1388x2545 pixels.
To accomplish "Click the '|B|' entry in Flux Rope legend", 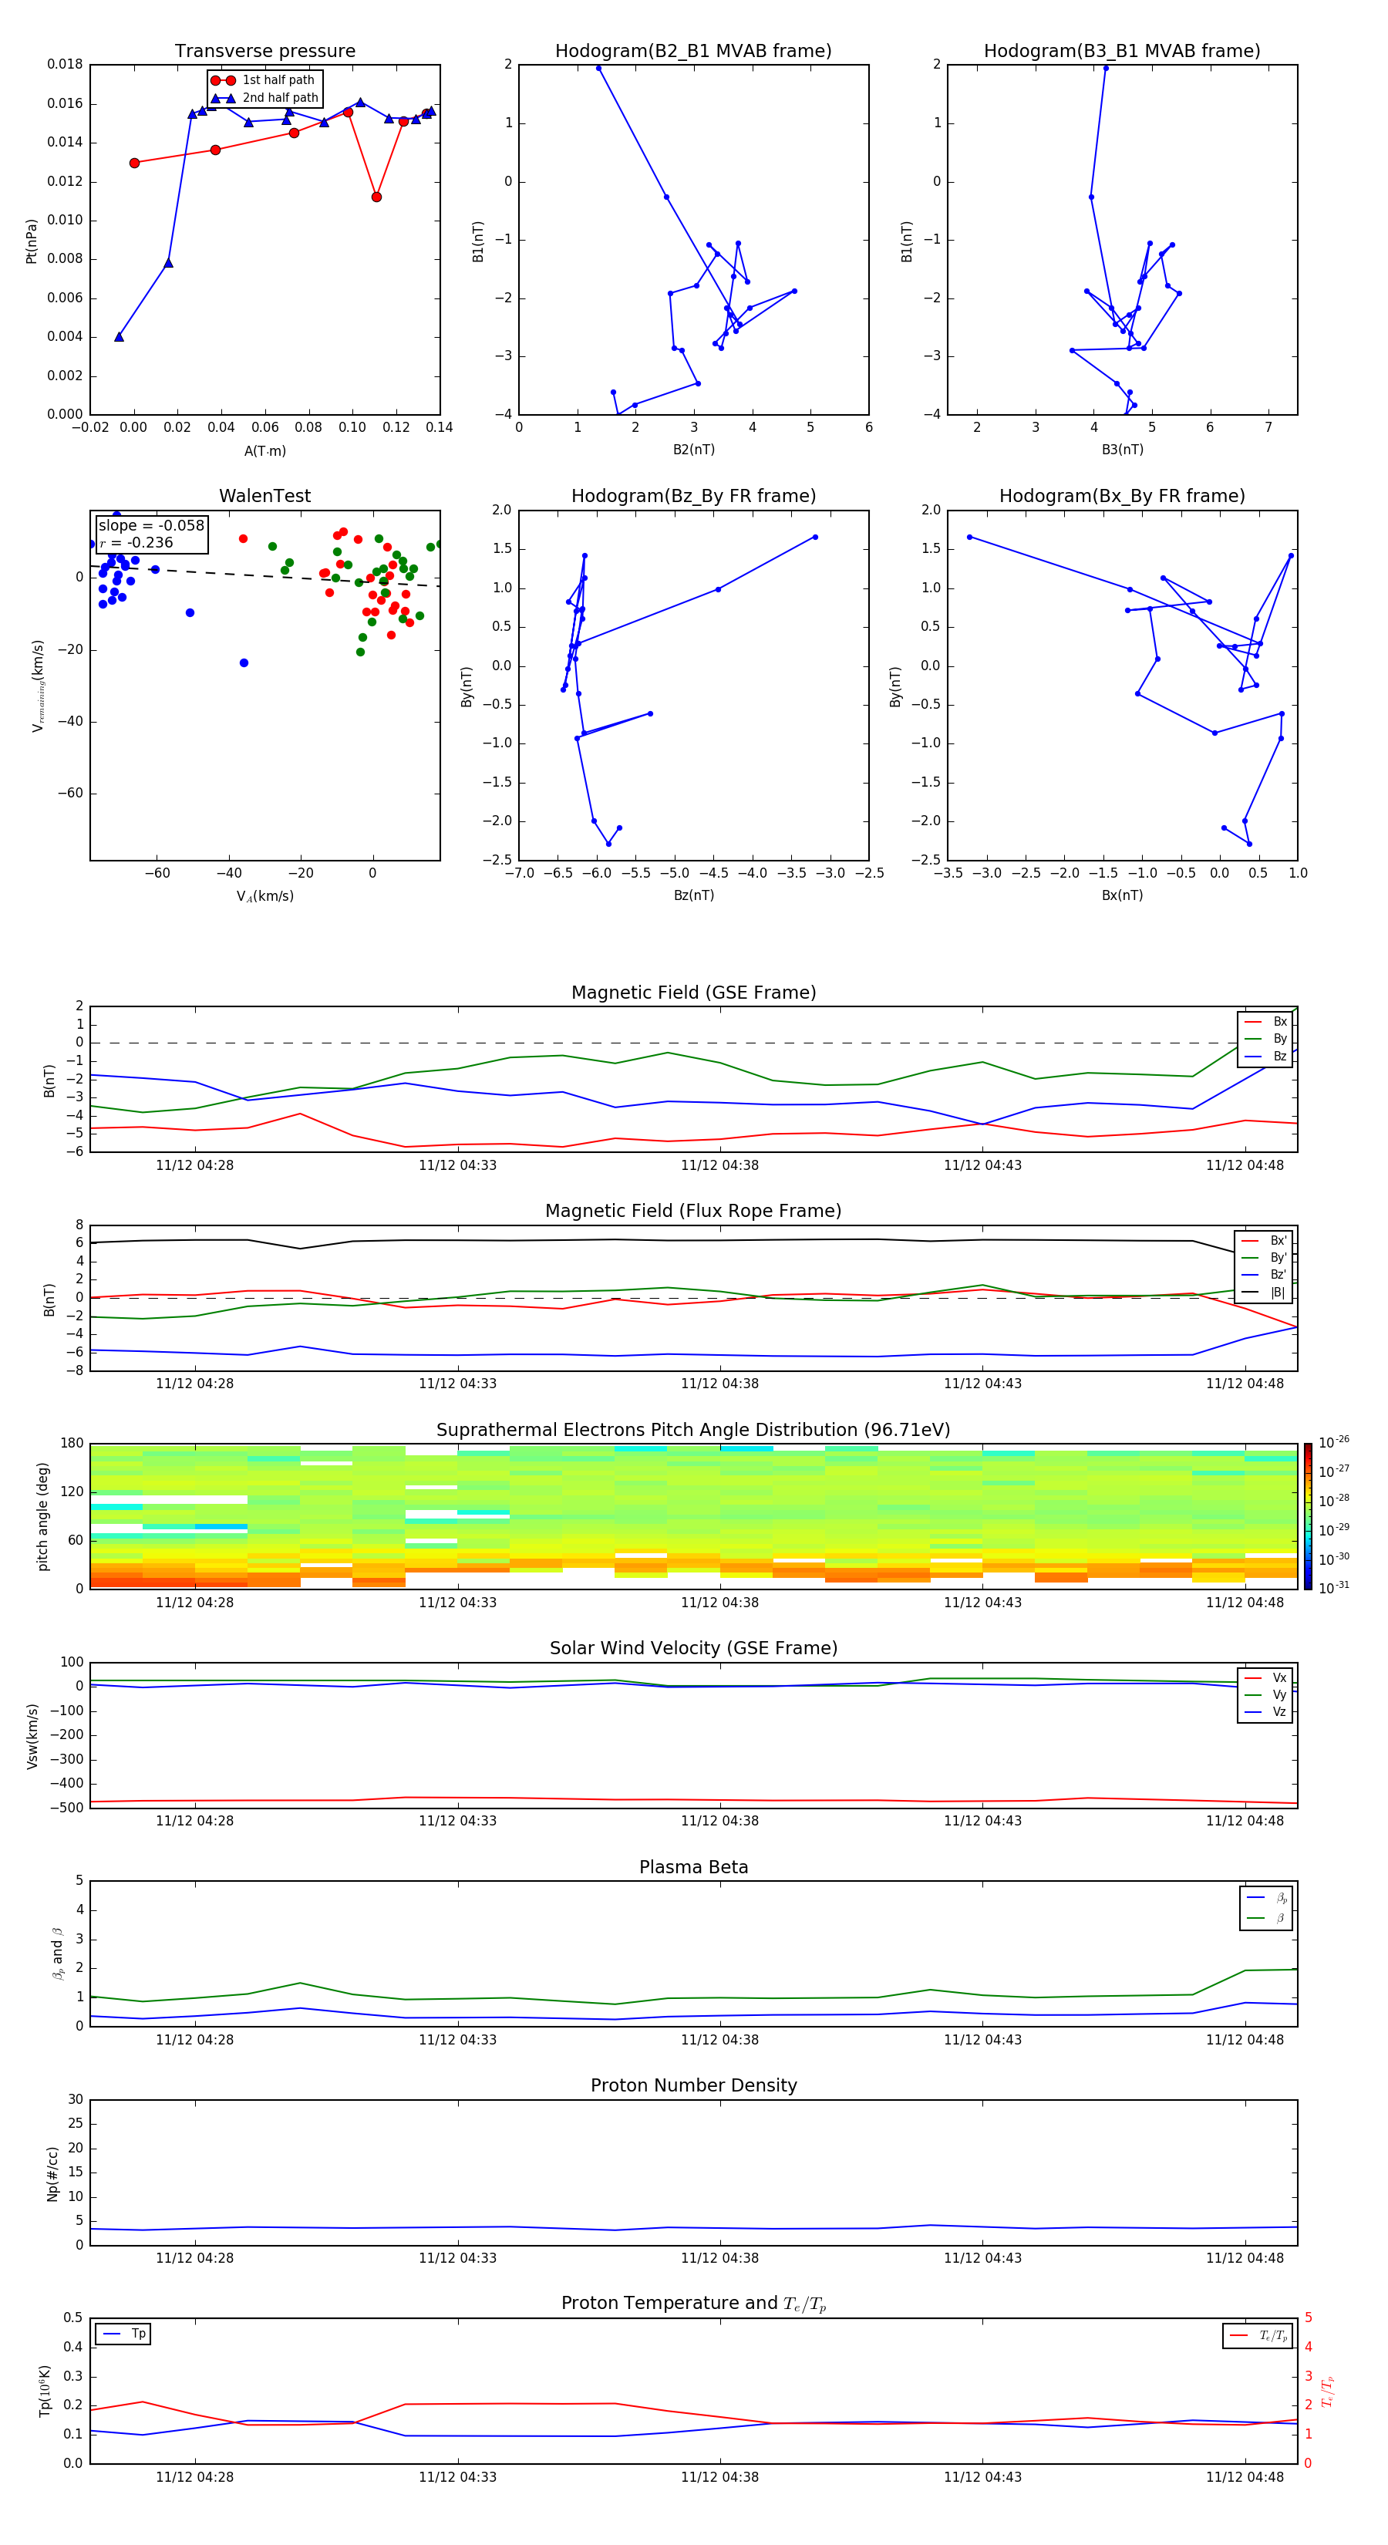I will (1265, 1293).
